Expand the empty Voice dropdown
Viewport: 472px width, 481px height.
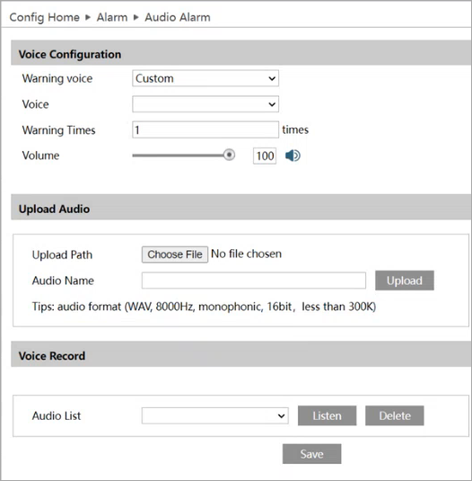coord(205,104)
